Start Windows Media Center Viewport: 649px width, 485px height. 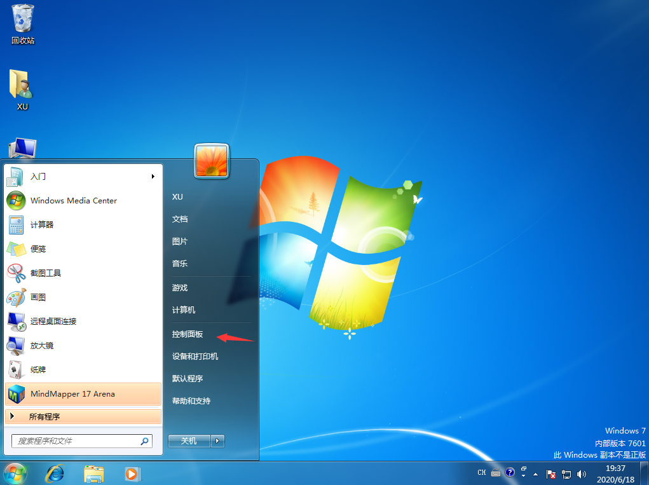(x=74, y=200)
